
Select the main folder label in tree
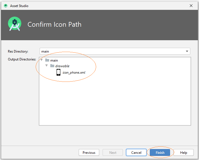click(54, 60)
